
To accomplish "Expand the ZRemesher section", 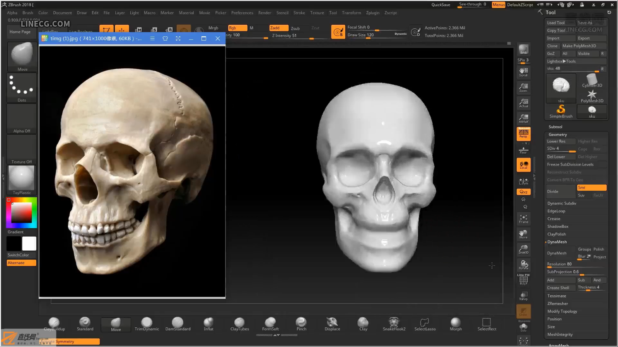I will click(x=558, y=303).
